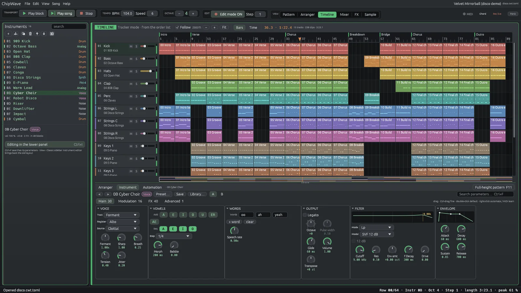Go to next instrument with the > button
Image resolution: width=521 pixels, height=293 pixels.
tap(108, 194)
